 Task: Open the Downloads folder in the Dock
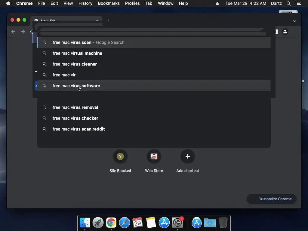(210, 223)
